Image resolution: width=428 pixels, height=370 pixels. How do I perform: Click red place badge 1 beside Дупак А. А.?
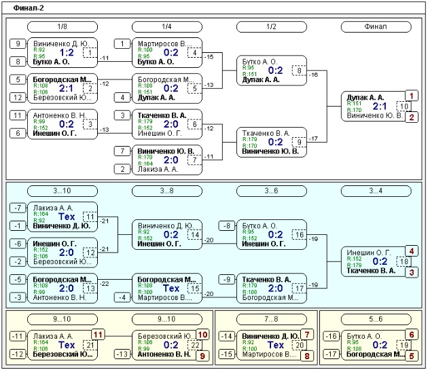pos(412,96)
